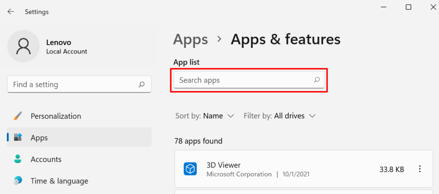Viewport: 439px width, 194px height.
Task: Click the 3D Viewer app icon
Action: pyautogui.click(x=190, y=169)
